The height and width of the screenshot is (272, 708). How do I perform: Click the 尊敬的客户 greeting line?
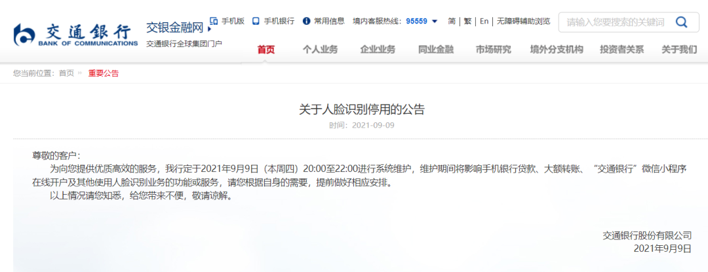tap(56, 156)
